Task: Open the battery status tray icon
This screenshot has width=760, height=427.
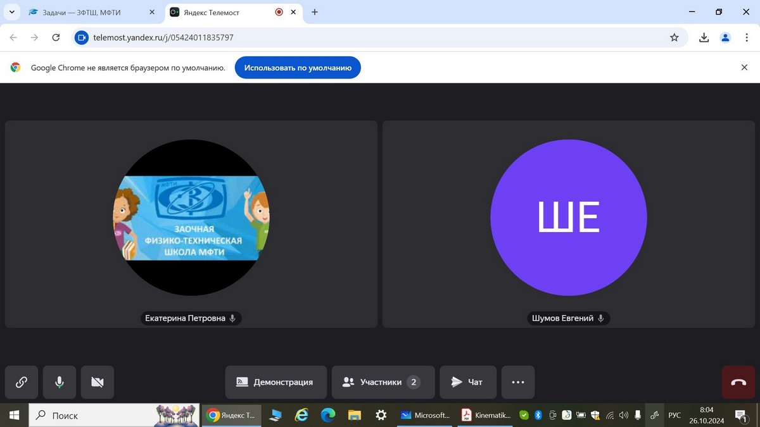Action: coord(581,415)
